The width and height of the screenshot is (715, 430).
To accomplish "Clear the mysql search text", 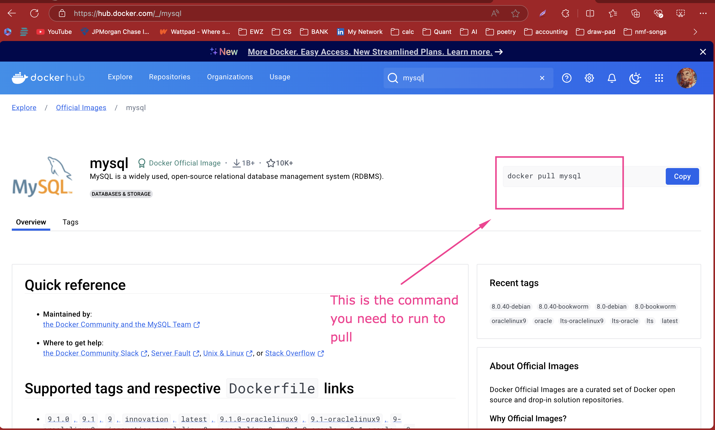I will (x=542, y=78).
